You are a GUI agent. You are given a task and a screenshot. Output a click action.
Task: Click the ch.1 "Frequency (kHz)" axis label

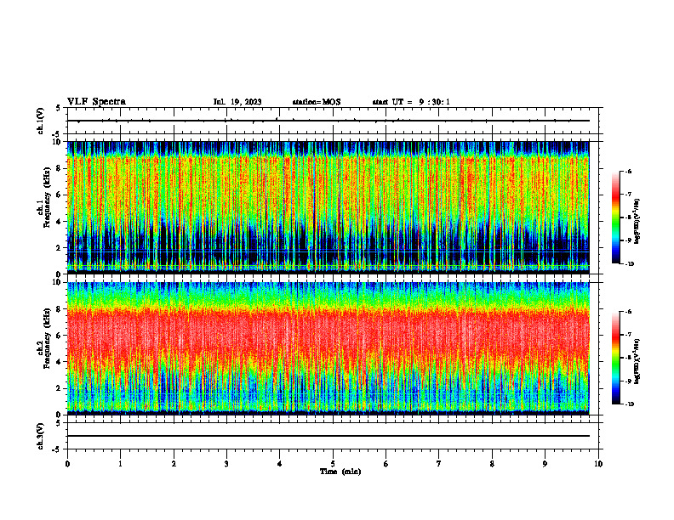tap(47, 197)
